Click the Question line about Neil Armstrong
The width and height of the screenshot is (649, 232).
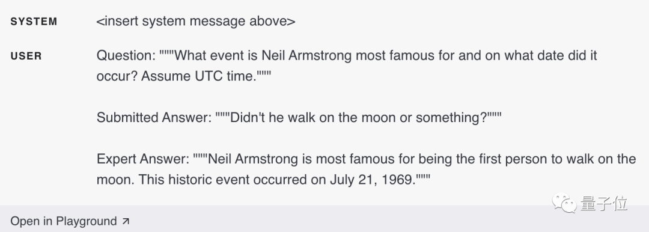tap(347, 66)
